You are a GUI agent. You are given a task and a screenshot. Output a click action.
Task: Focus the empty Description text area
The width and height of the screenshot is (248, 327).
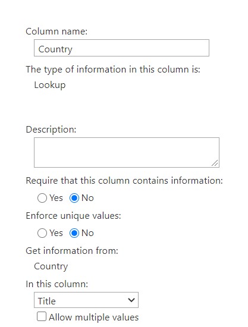[127, 152]
